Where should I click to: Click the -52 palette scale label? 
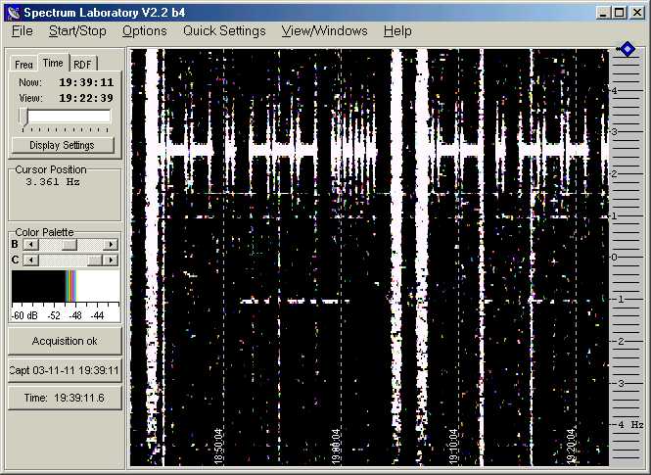[54, 315]
